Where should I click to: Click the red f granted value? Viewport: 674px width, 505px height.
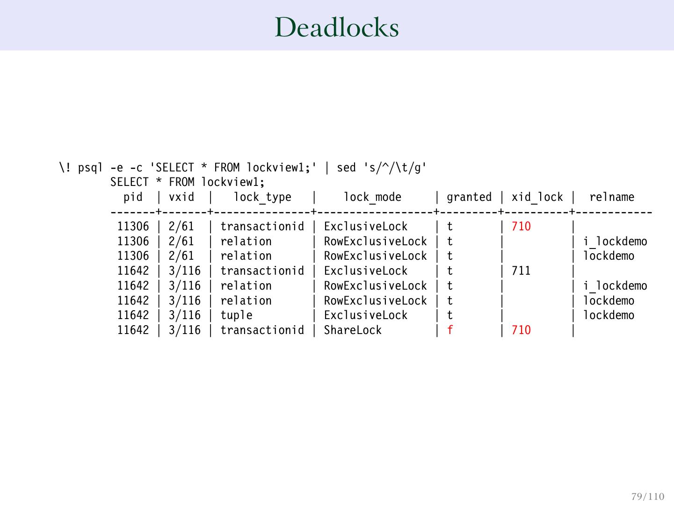point(450,330)
